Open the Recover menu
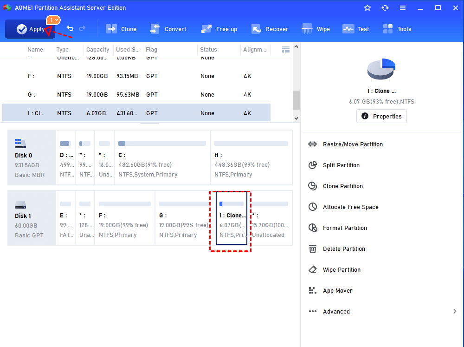Image resolution: width=464 pixels, height=347 pixels. [270, 29]
